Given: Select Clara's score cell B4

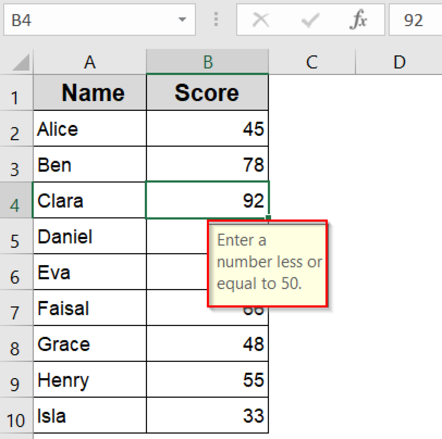Looking at the screenshot, I should 207,200.
